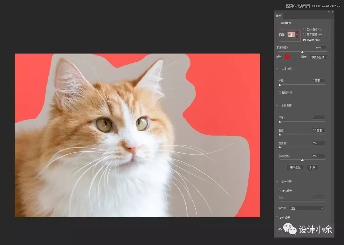
Task: Reset the workspace with the undo arrow icon
Action: tap(280, 230)
